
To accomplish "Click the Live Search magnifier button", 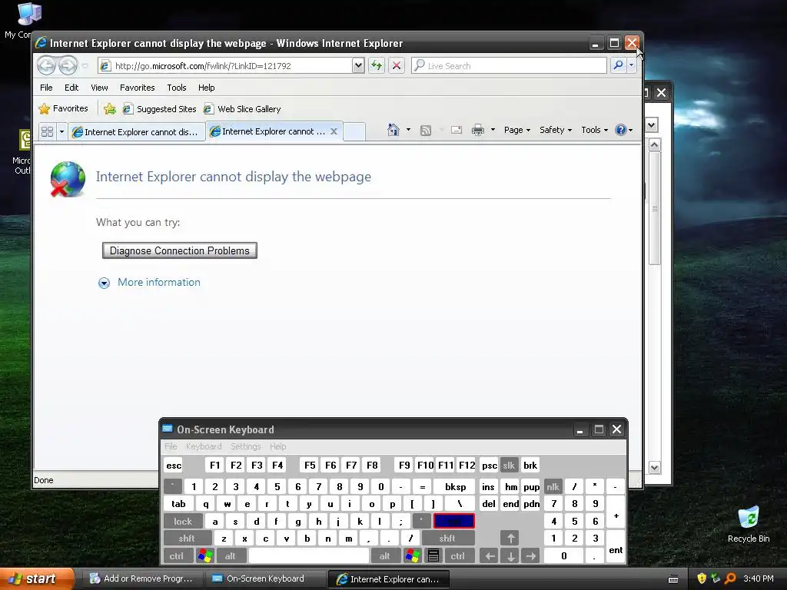I will (x=619, y=65).
